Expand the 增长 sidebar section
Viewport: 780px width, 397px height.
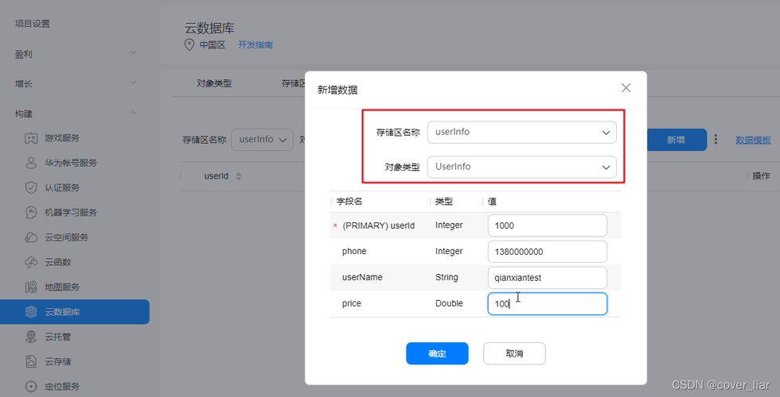coord(134,83)
